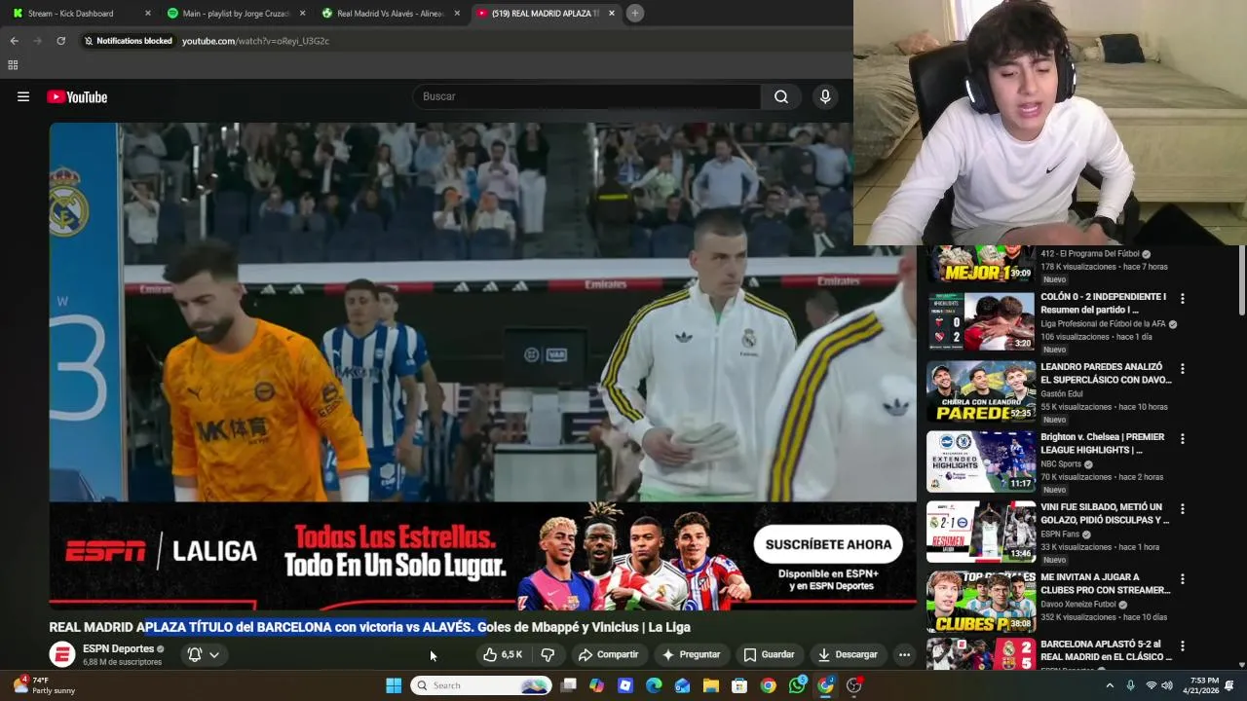Open options for BARCELONA APLASTÓ 5-2 video
Viewport: 1247px width, 701px height.
(x=1183, y=646)
